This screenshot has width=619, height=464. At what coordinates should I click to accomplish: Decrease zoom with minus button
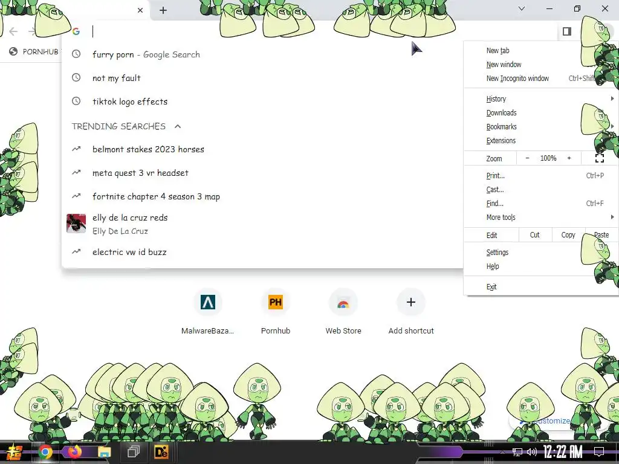tap(527, 158)
